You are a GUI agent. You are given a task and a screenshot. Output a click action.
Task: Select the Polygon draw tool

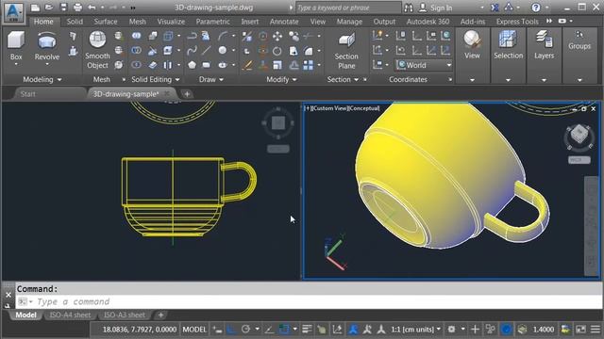[192, 65]
